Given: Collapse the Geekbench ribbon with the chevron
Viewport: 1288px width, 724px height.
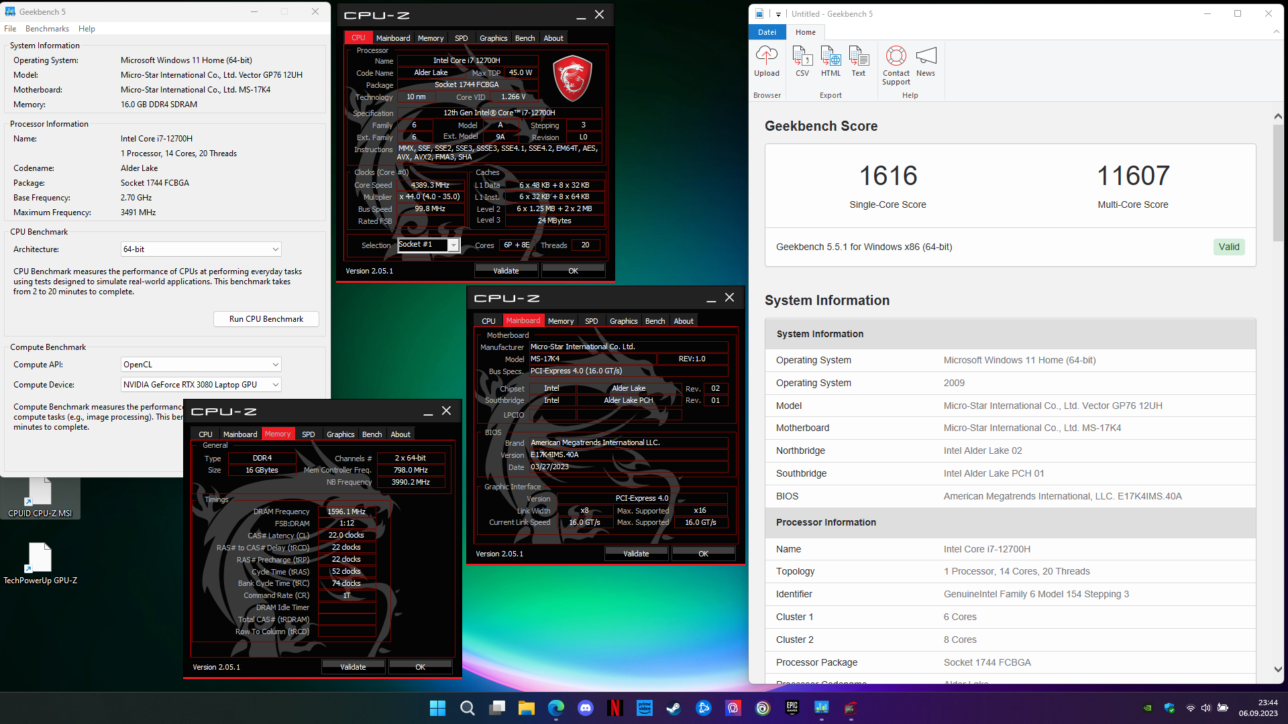Looking at the screenshot, I should click(1275, 32).
